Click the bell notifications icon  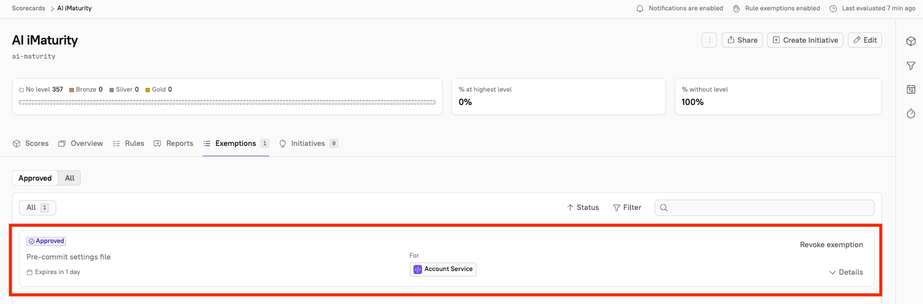coord(640,9)
